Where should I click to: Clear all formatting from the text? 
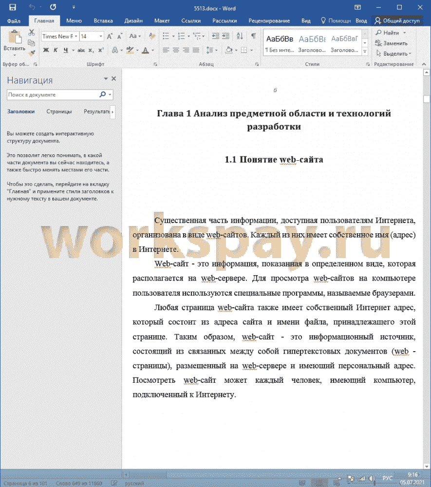pyautogui.click(x=152, y=37)
